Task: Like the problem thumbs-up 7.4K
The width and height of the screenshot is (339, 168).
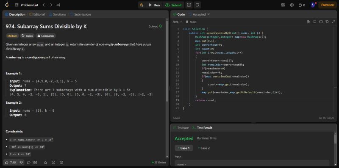Action: point(10,162)
